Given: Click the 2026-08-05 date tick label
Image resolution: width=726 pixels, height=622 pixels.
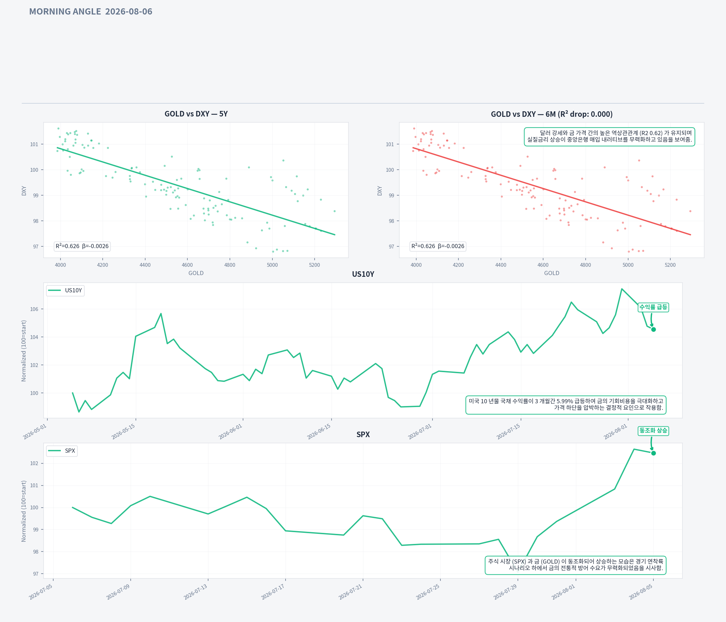Looking at the screenshot, I should point(641,592).
